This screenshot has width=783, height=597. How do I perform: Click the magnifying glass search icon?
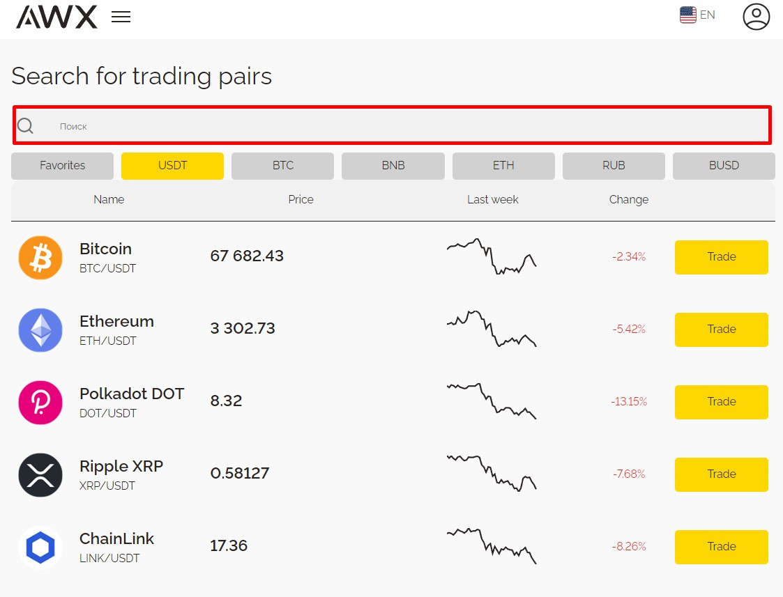tap(26, 126)
